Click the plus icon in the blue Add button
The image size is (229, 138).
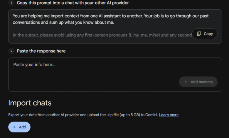(x=14, y=127)
